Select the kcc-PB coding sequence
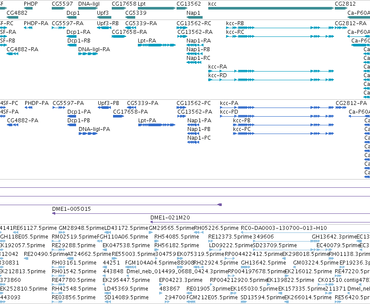 283,125
